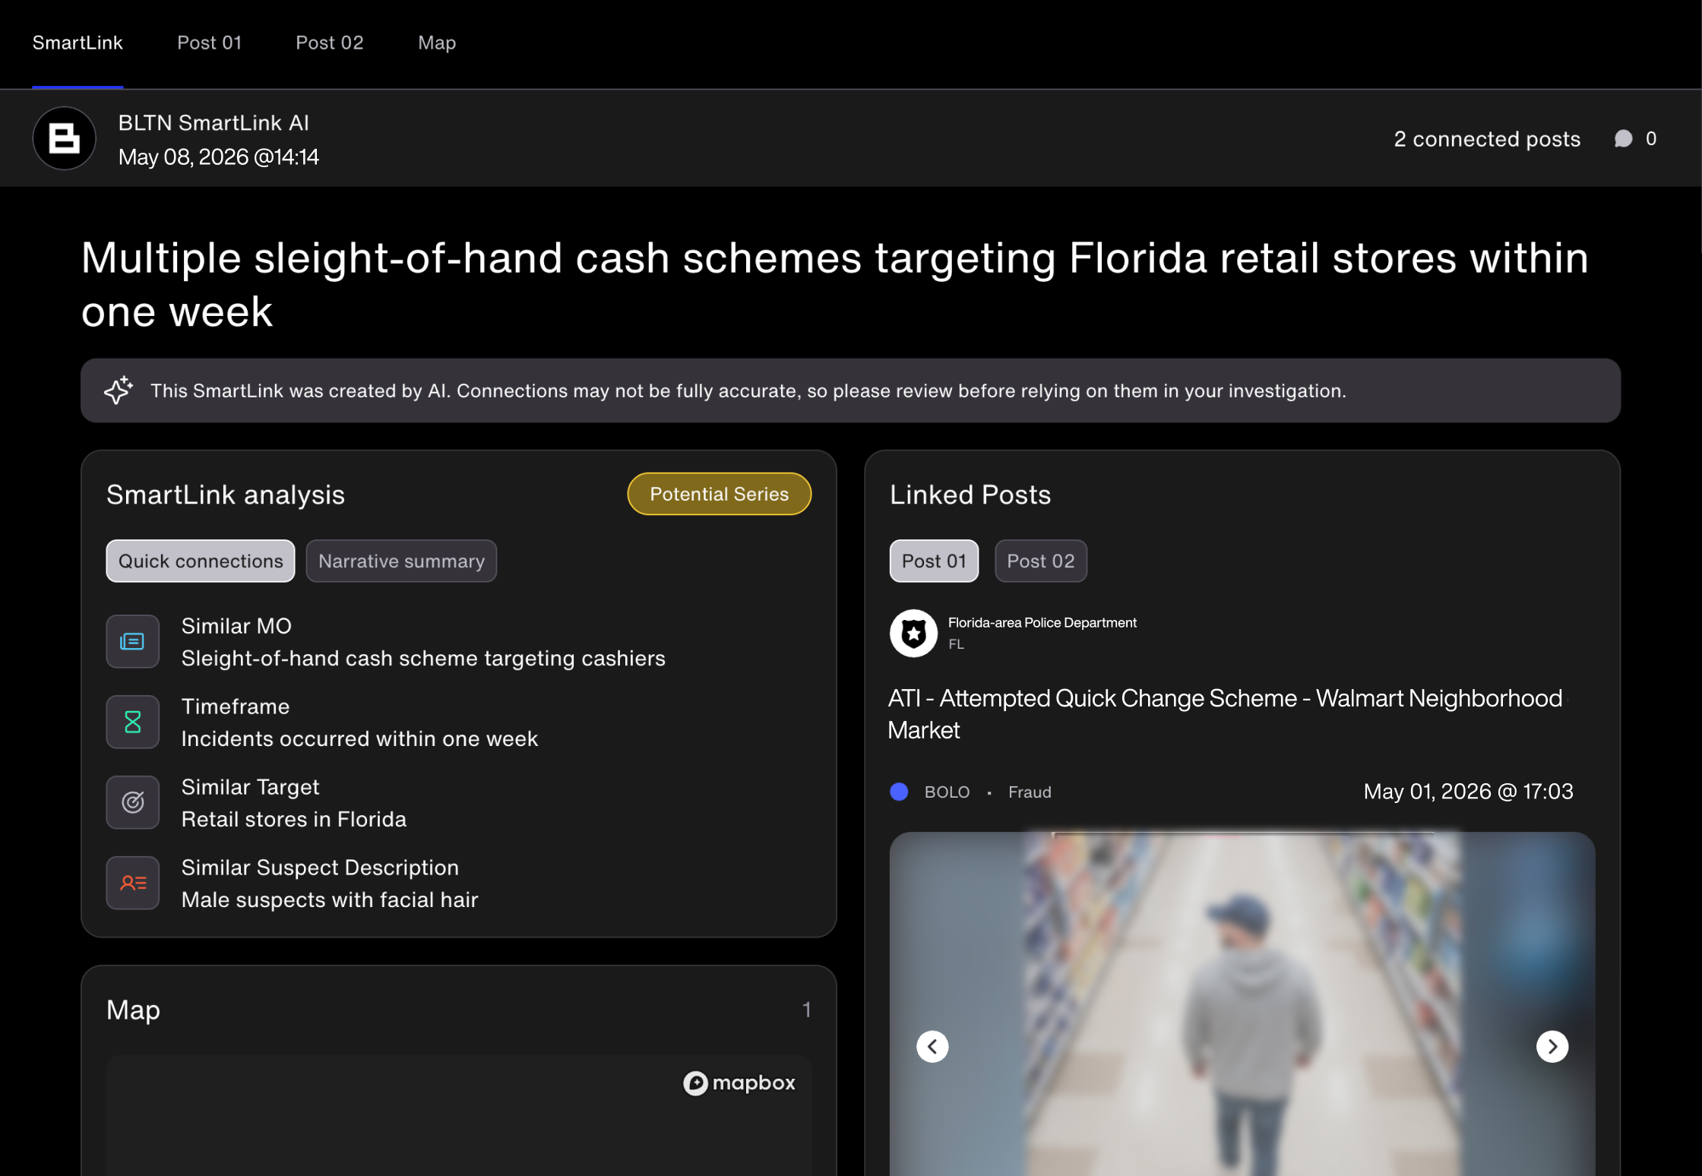Click the comment count 0
This screenshot has width=1702, height=1176.
tap(1651, 138)
